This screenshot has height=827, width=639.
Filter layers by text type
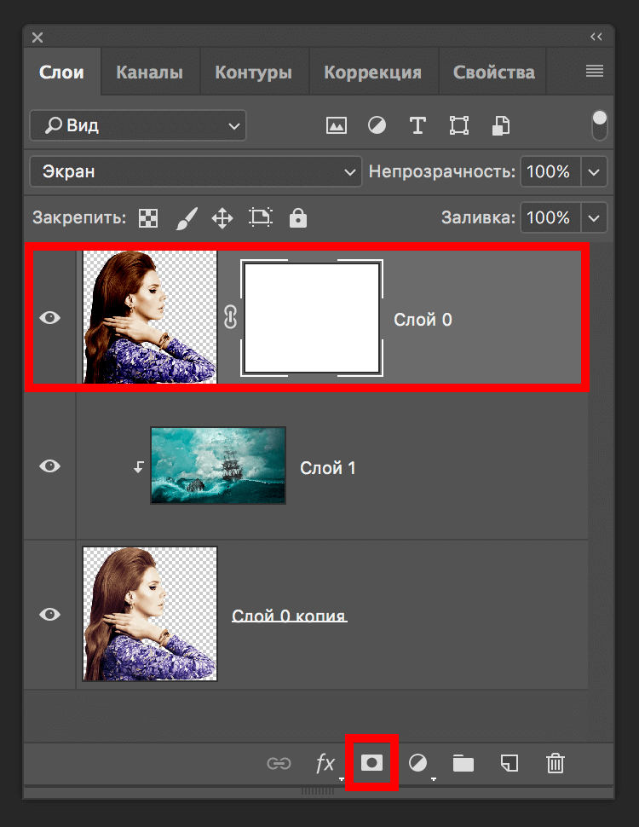click(x=417, y=126)
